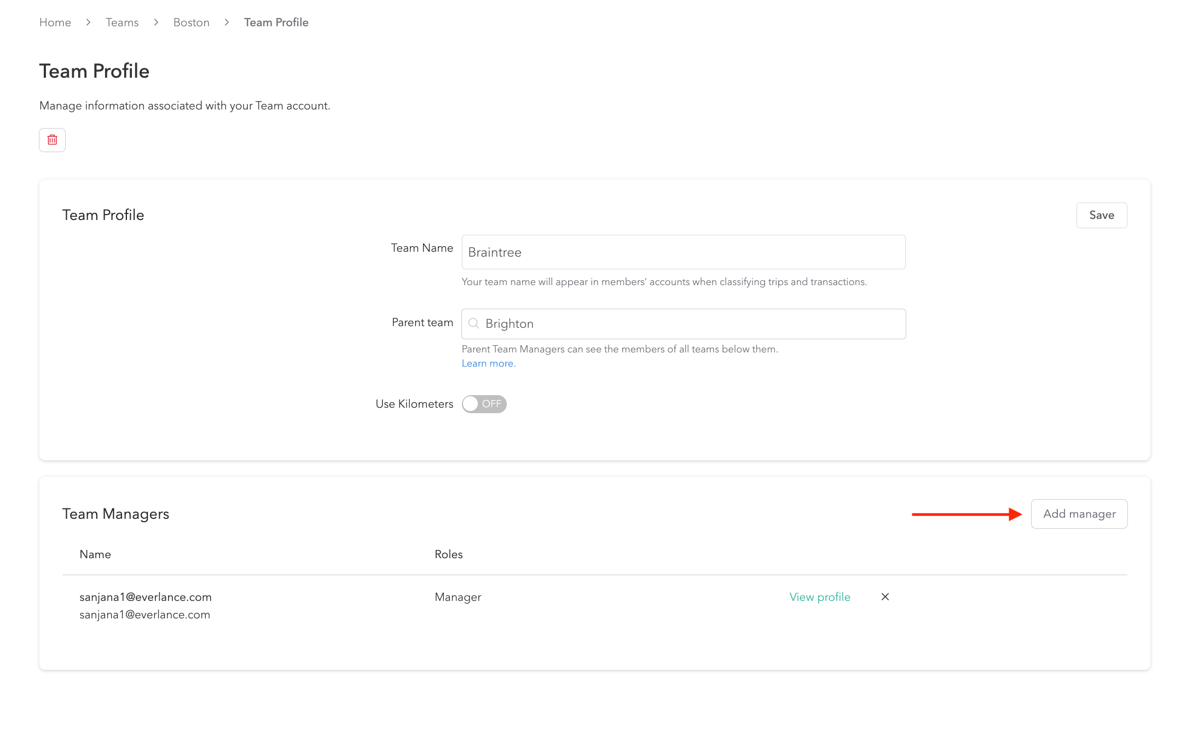Screen dimensions: 1204x741
Task: Click the Roles column header
Action: click(x=448, y=554)
